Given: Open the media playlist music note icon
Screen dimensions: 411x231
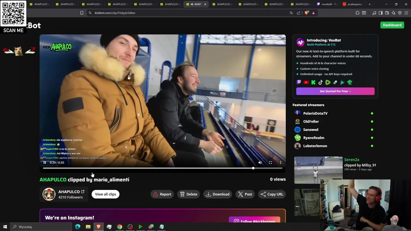Looking at the screenshot, I should [x=374, y=13].
